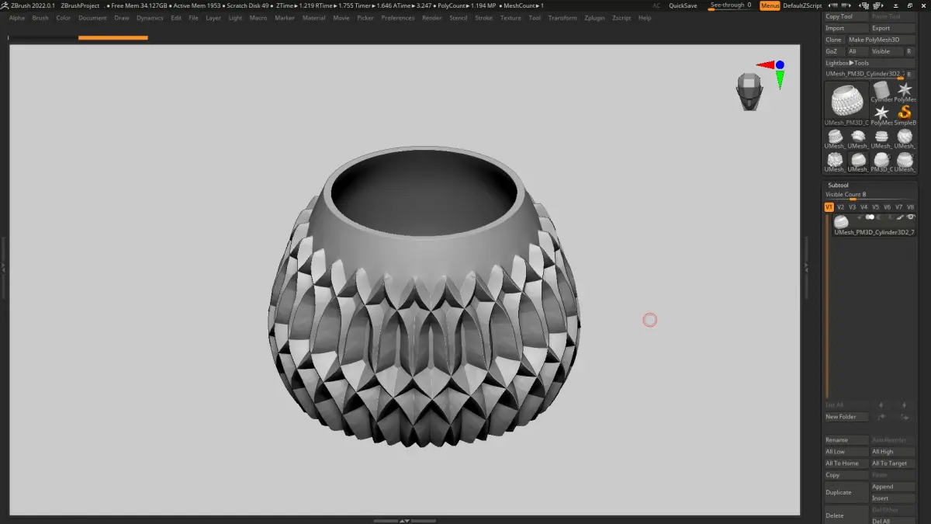The width and height of the screenshot is (931, 524).
Task: Click the Del All button
Action: pos(893,521)
